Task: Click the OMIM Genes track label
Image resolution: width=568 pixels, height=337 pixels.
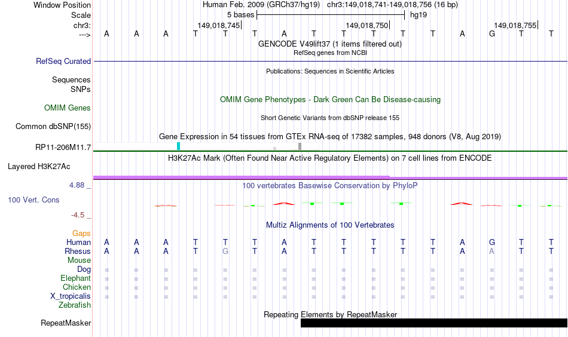Action: pos(68,108)
